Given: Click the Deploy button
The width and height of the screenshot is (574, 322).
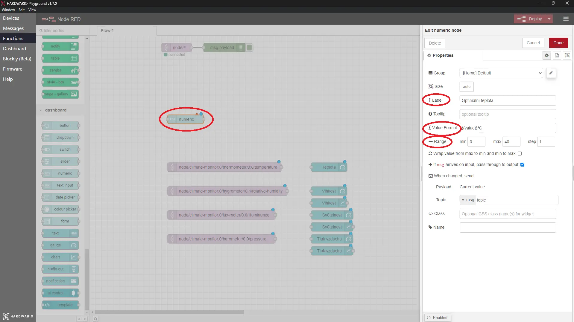Looking at the screenshot, I should 530,19.
